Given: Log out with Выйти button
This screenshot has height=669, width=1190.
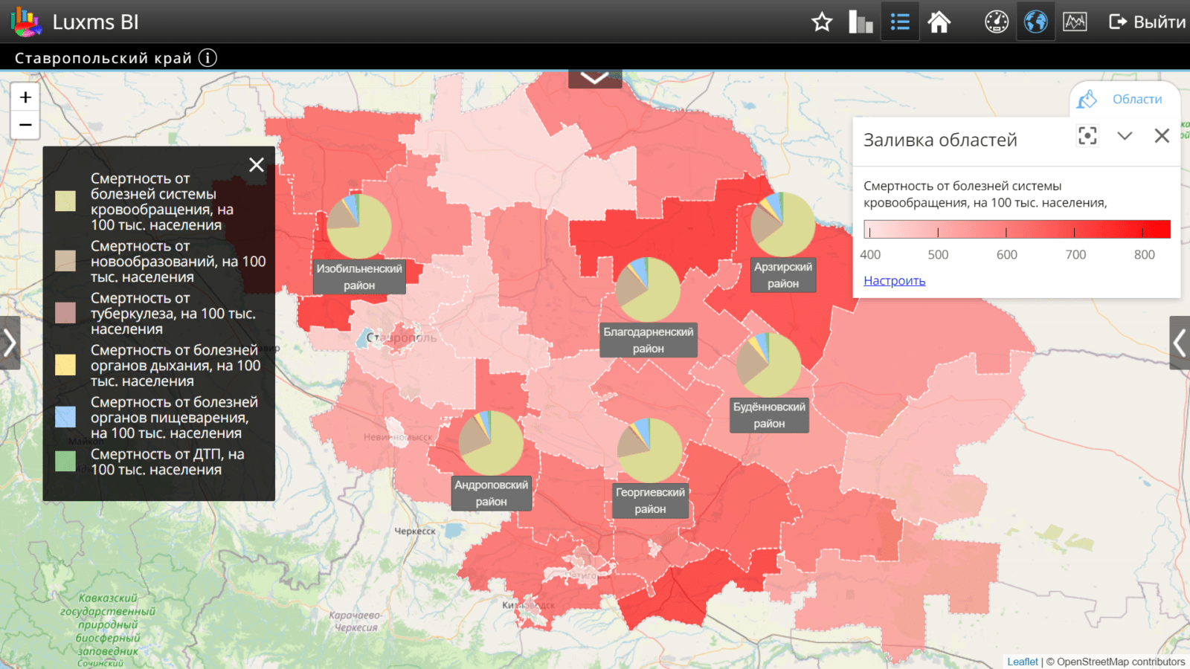Looking at the screenshot, I should tap(1148, 22).
